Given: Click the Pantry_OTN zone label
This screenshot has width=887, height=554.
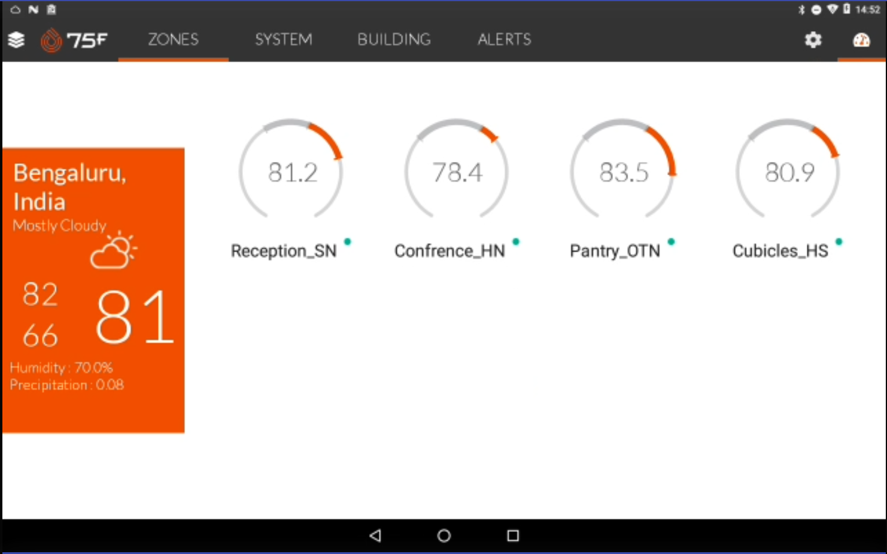Looking at the screenshot, I should point(615,251).
